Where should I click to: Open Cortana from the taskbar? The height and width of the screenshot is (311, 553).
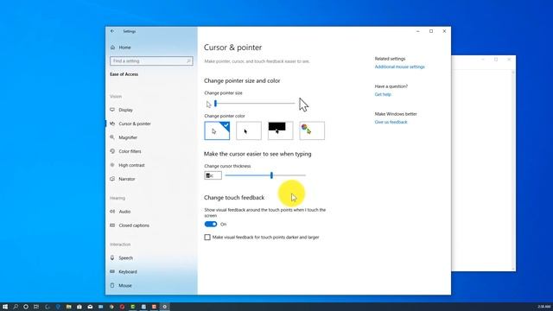pos(26,307)
